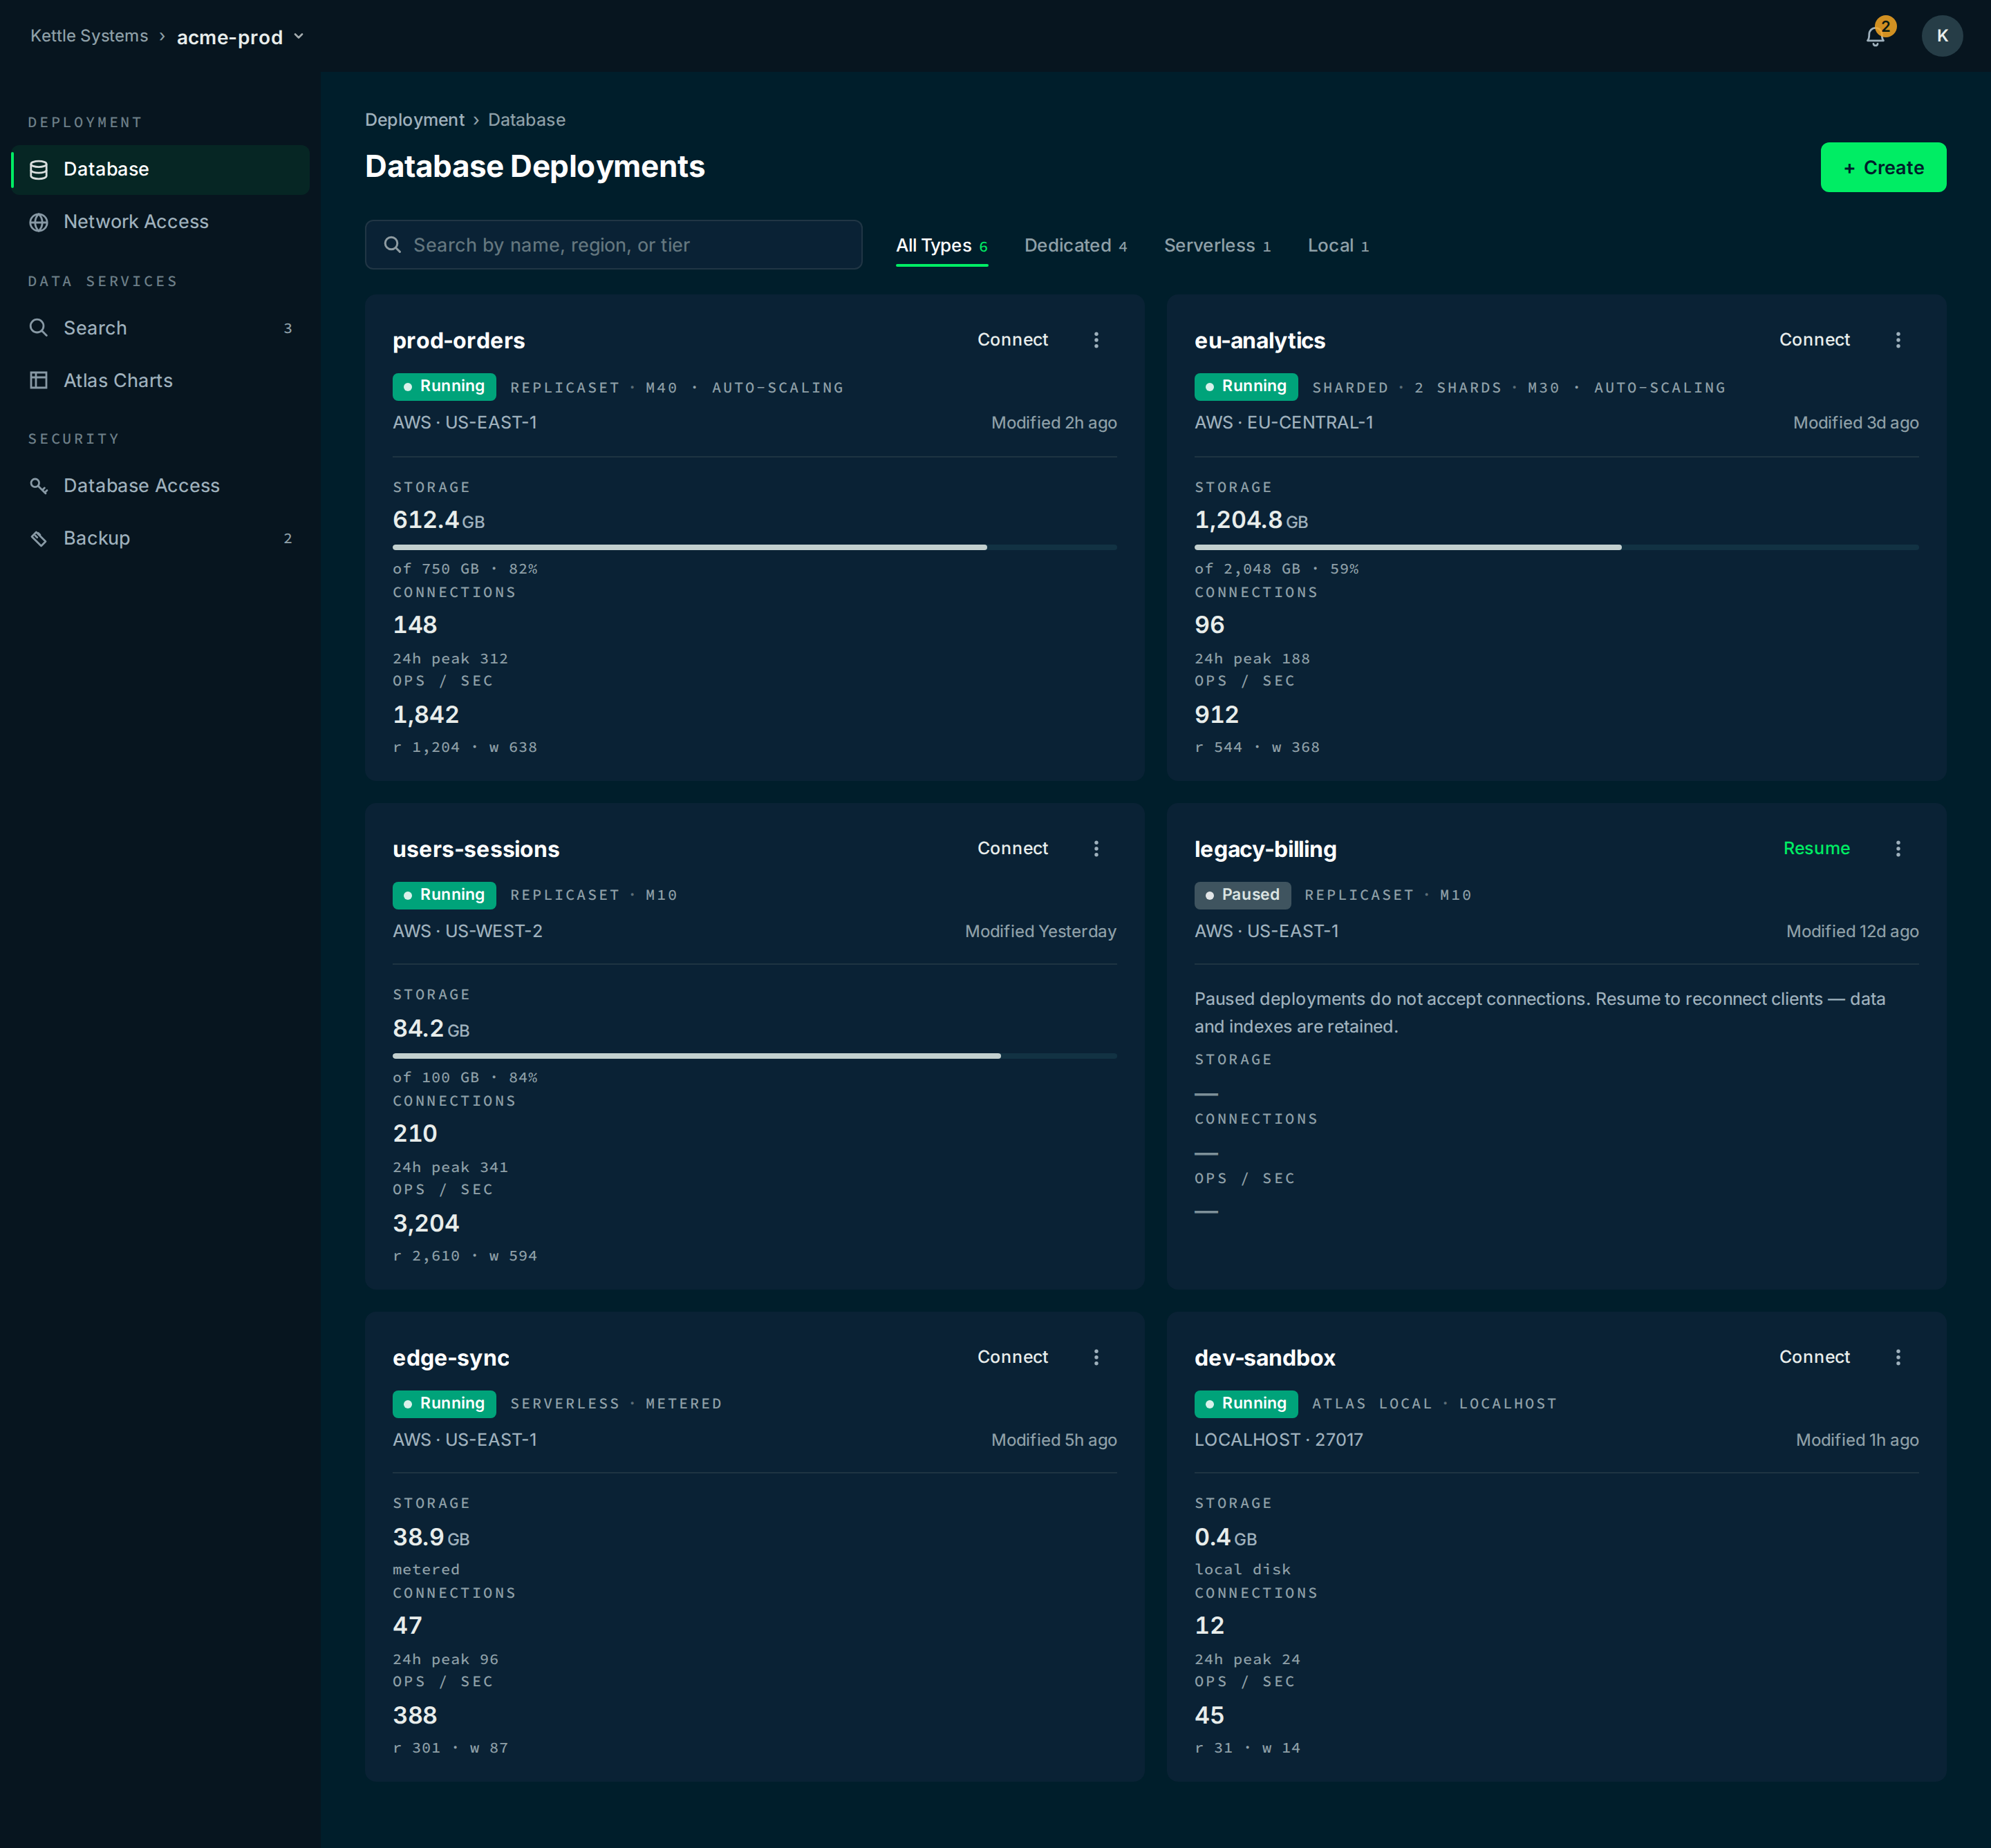Focus the search by name field

613,245
